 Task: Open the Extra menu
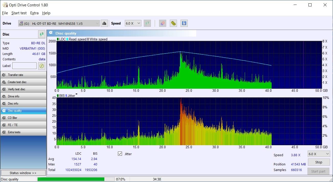pos(34,13)
